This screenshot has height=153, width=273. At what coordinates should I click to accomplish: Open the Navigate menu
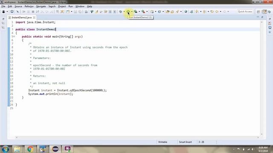[41, 6]
